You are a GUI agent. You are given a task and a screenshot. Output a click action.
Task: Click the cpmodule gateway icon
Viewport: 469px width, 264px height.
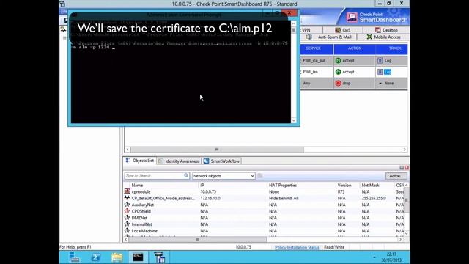(127, 191)
